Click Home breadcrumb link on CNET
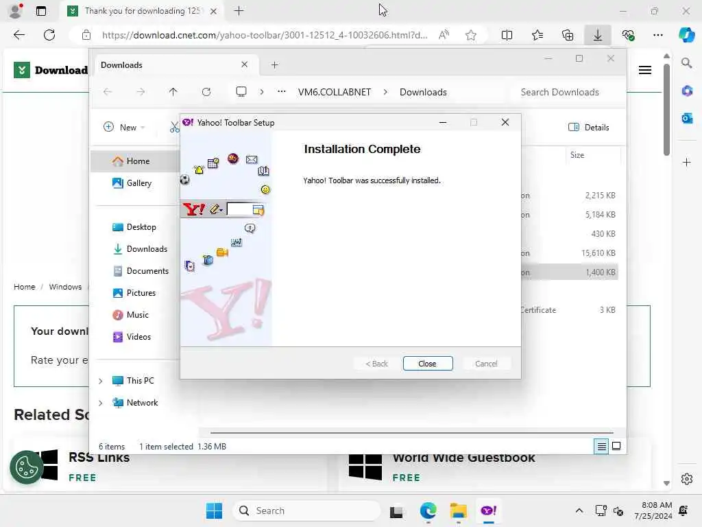702x527 pixels. click(24, 287)
